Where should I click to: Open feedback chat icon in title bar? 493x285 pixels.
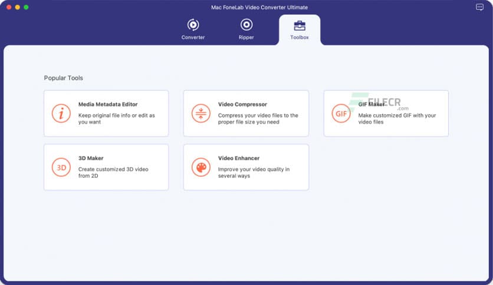(x=479, y=7)
